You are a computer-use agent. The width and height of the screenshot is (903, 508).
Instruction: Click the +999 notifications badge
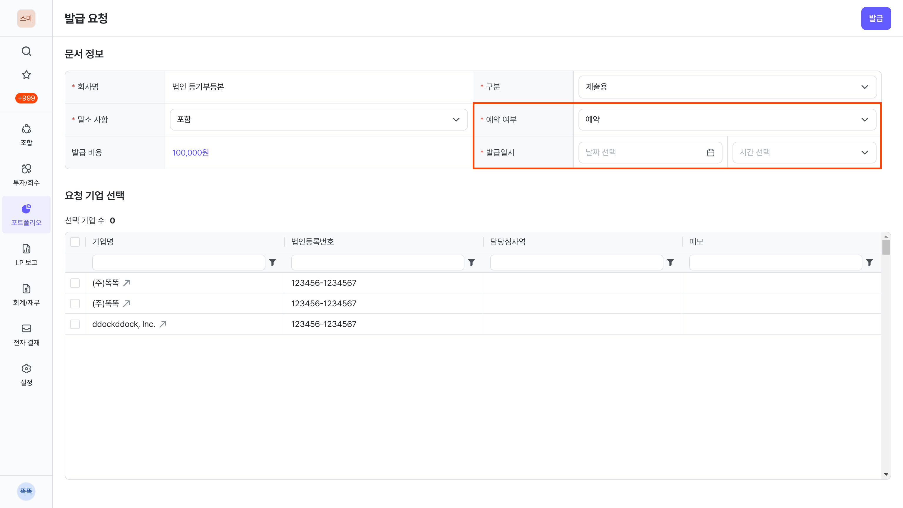pos(26,98)
